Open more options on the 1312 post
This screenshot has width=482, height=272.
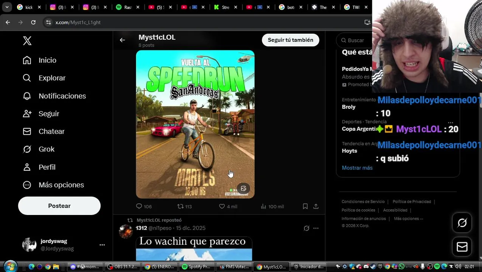pos(316,228)
